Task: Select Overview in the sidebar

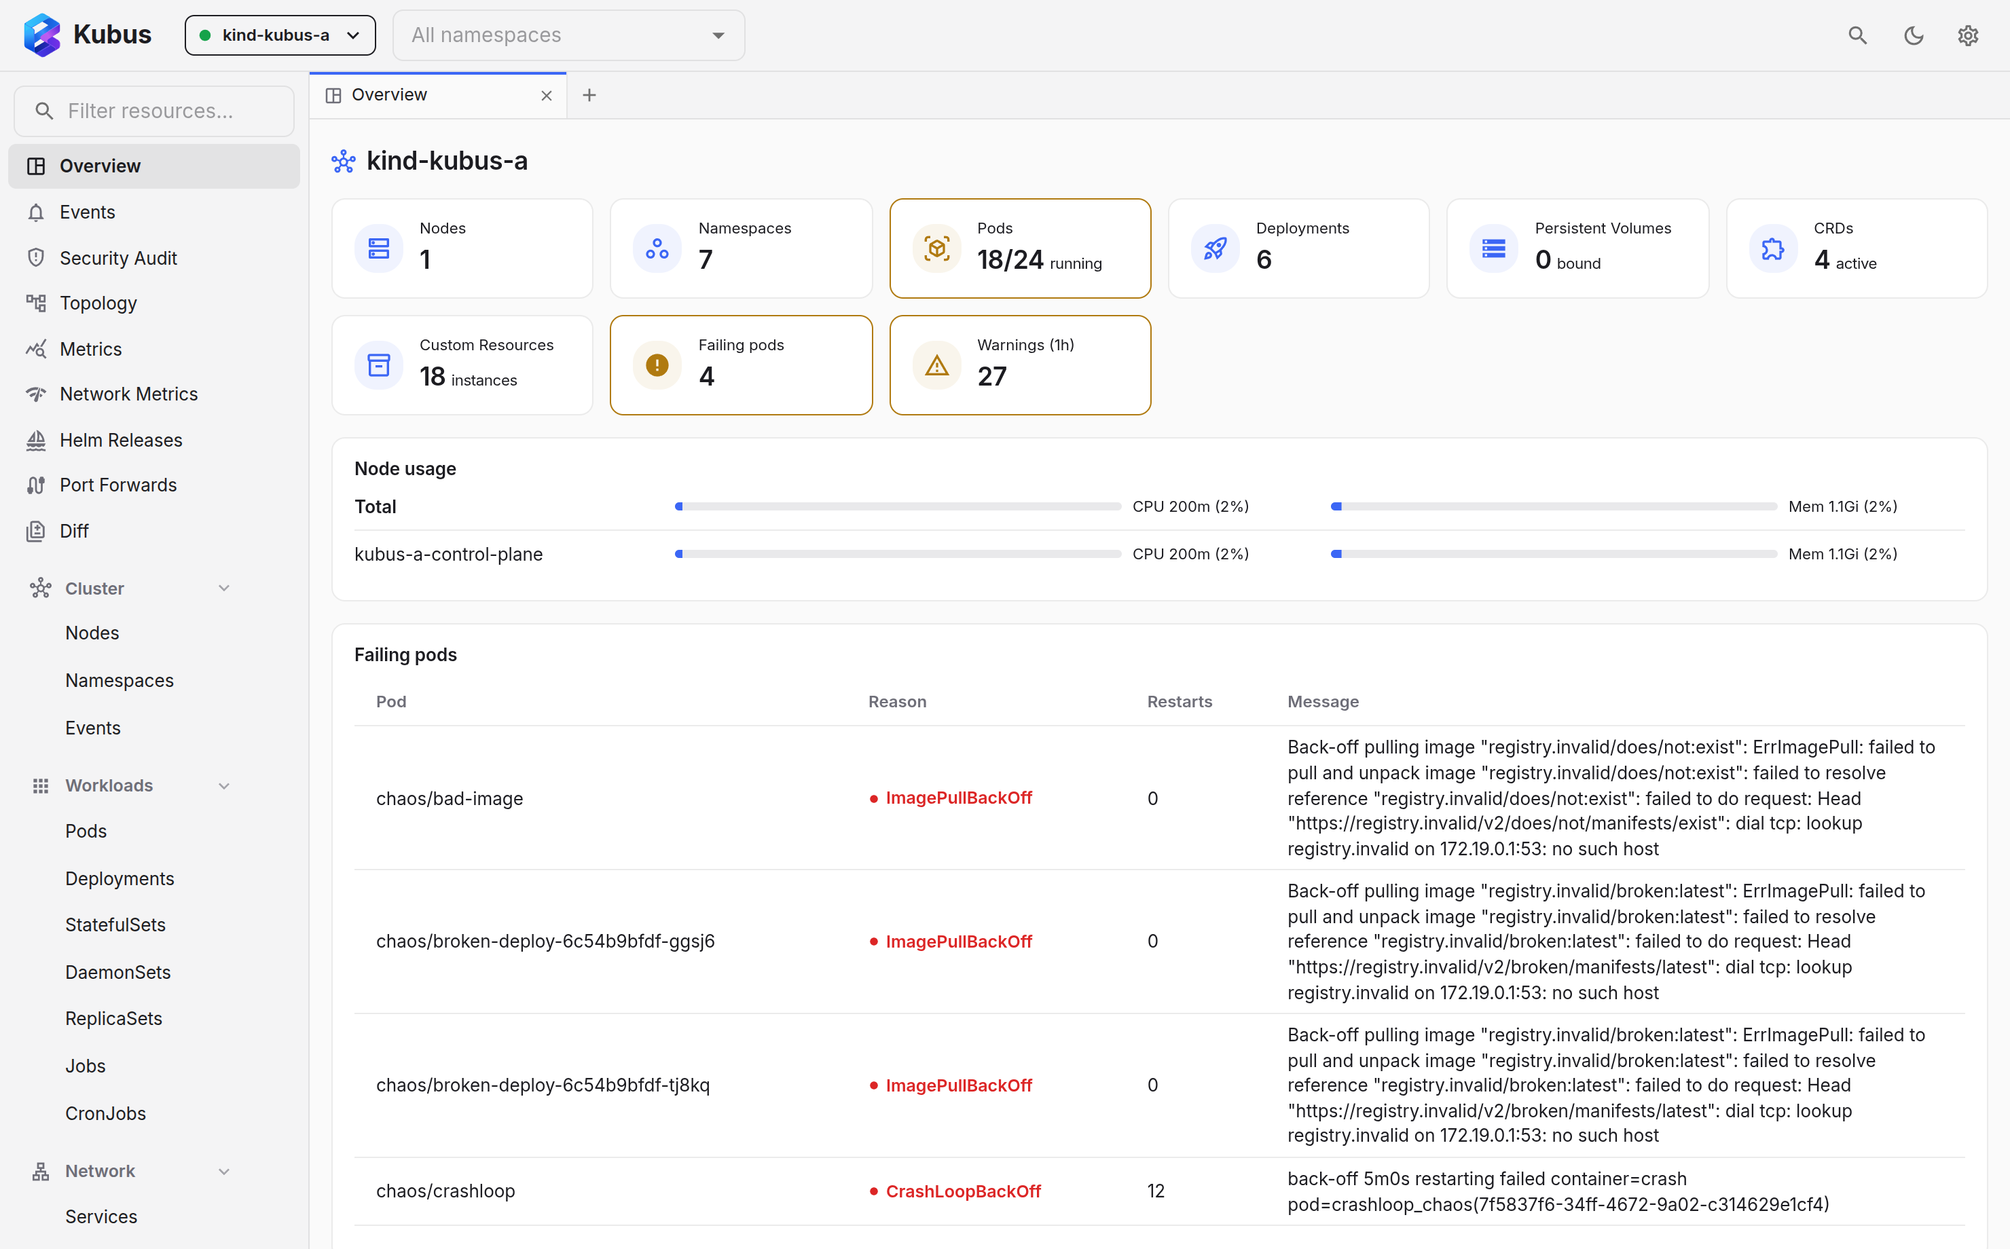Action: (x=155, y=166)
